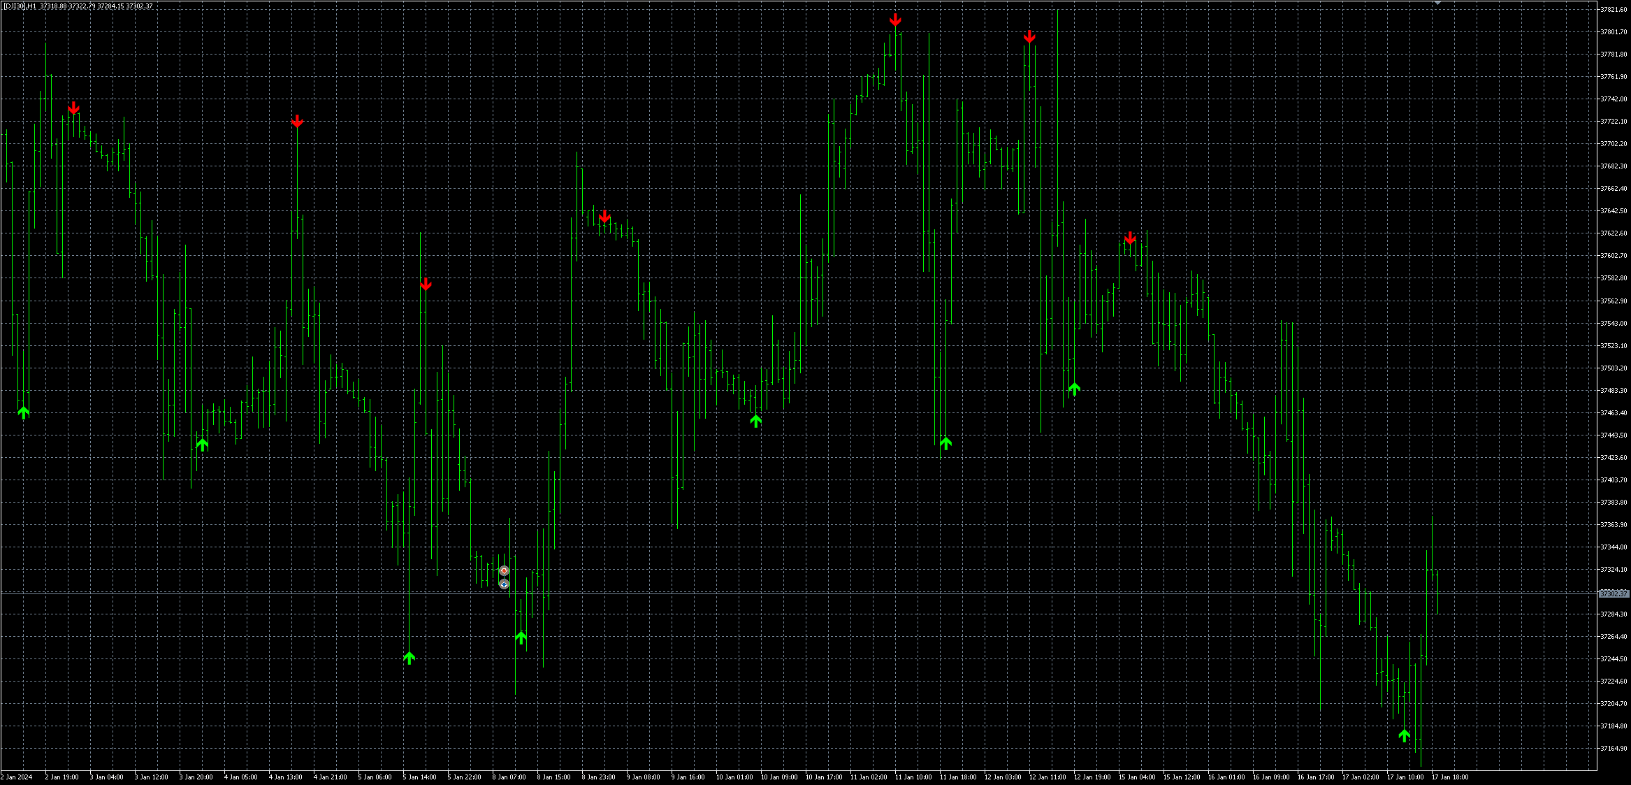Click the green up arrow near 3 Jan 20:00

(x=203, y=445)
